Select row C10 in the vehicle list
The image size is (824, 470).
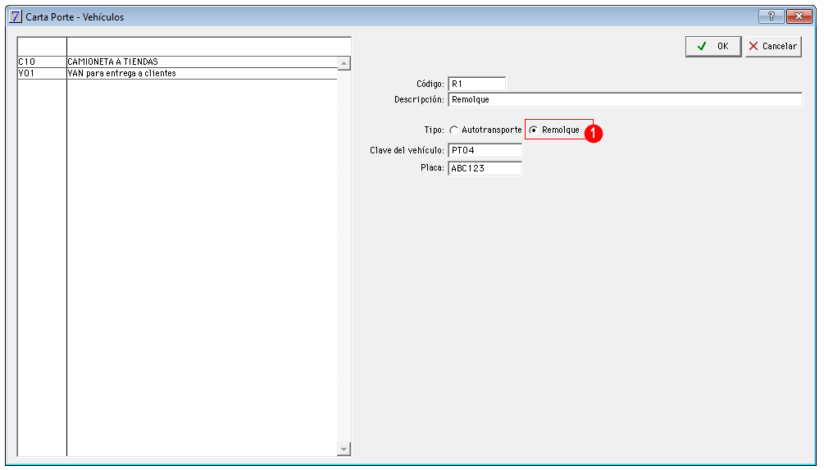tap(178, 62)
